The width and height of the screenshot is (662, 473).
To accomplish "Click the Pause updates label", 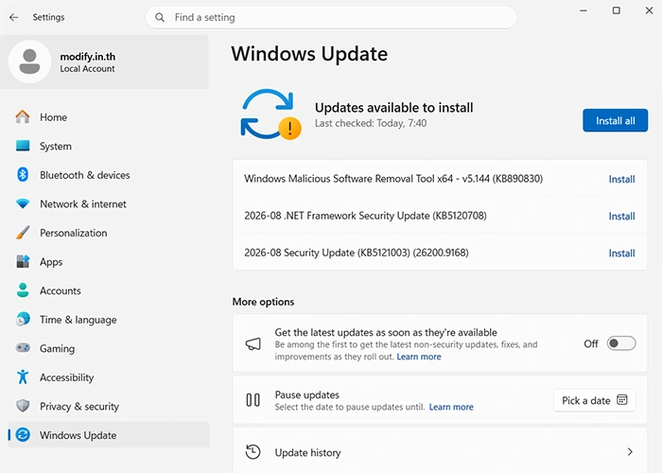I will pyautogui.click(x=307, y=394).
